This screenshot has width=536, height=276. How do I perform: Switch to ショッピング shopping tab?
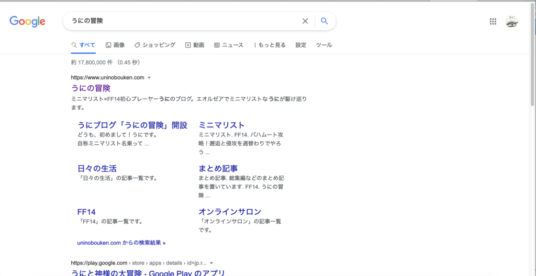[155, 45]
